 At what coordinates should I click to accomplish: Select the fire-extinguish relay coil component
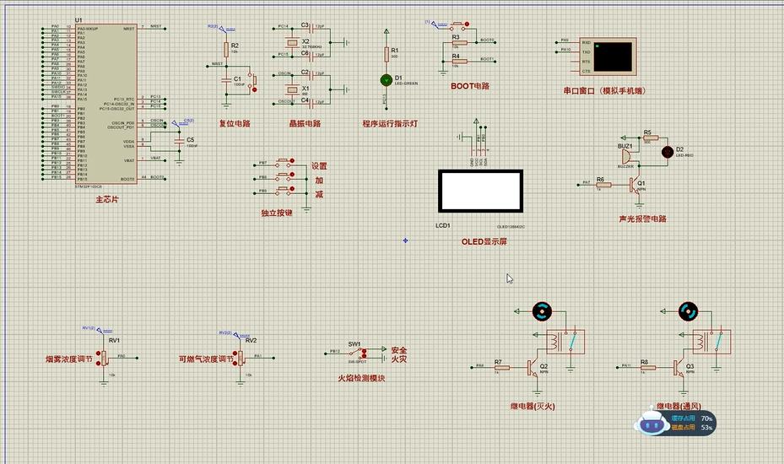(565, 342)
